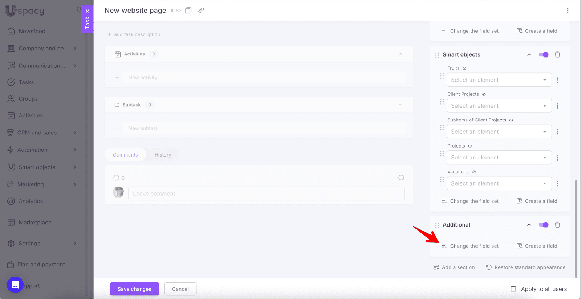Switch to the History tab
Screen dimensions: 581x299
[x=163, y=155]
